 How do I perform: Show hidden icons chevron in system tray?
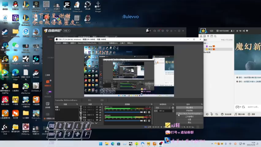coord(212,144)
